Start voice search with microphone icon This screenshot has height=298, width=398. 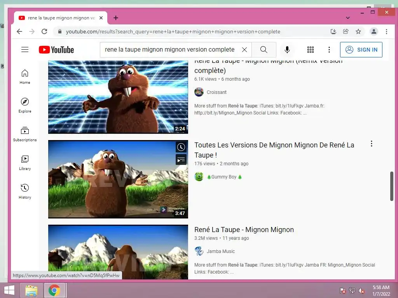click(287, 50)
